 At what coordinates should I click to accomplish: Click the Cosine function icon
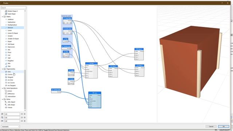6,74
